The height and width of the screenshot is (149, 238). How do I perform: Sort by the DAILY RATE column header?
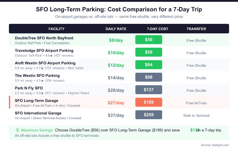(x=116, y=29)
